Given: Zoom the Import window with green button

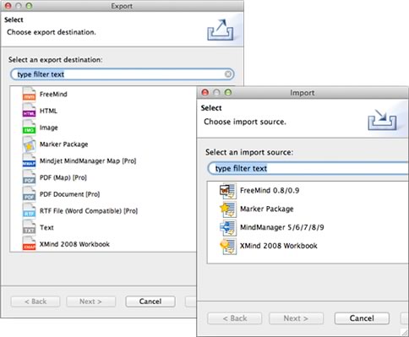Looking at the screenshot, I should pyautogui.click(x=228, y=92).
